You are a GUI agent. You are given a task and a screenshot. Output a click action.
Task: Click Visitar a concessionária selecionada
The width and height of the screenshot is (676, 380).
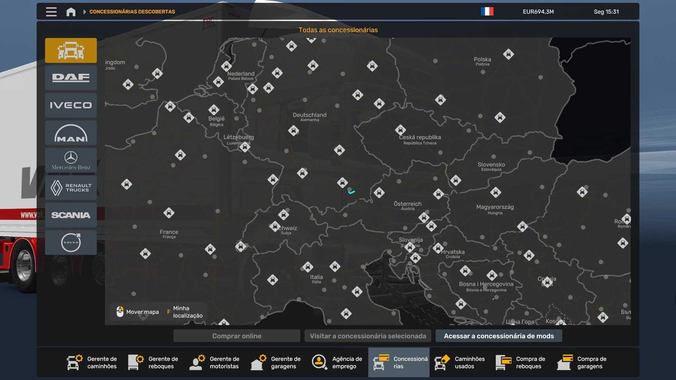[368, 336]
